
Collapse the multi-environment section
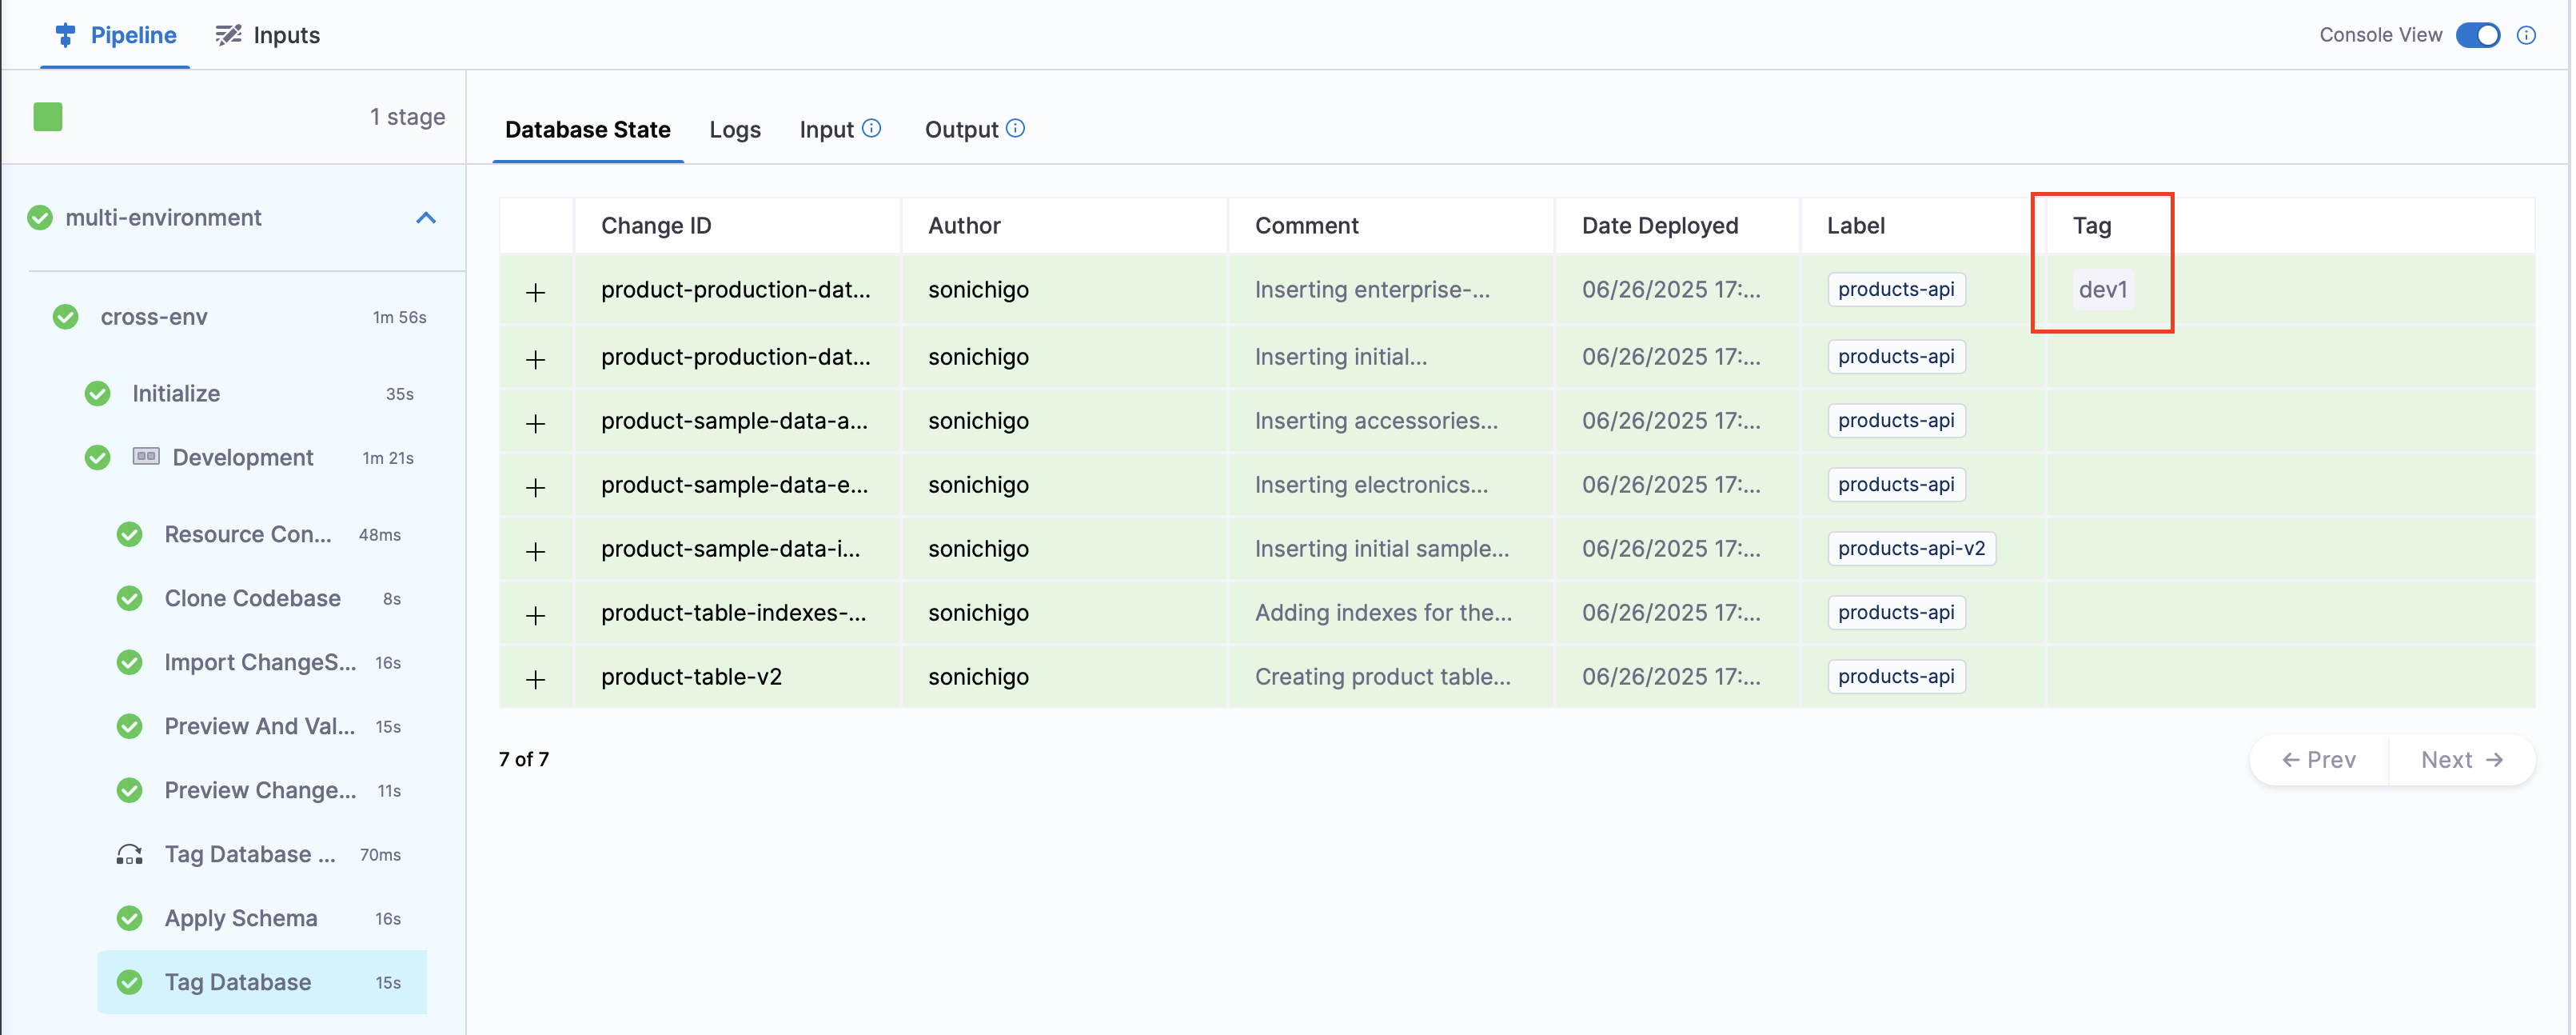[x=427, y=218]
